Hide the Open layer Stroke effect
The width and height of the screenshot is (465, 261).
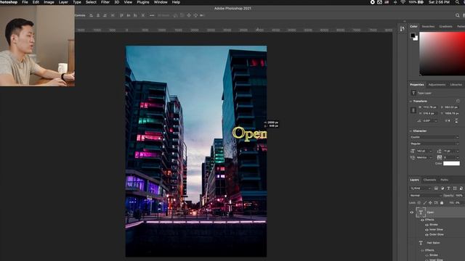[x=426, y=225]
